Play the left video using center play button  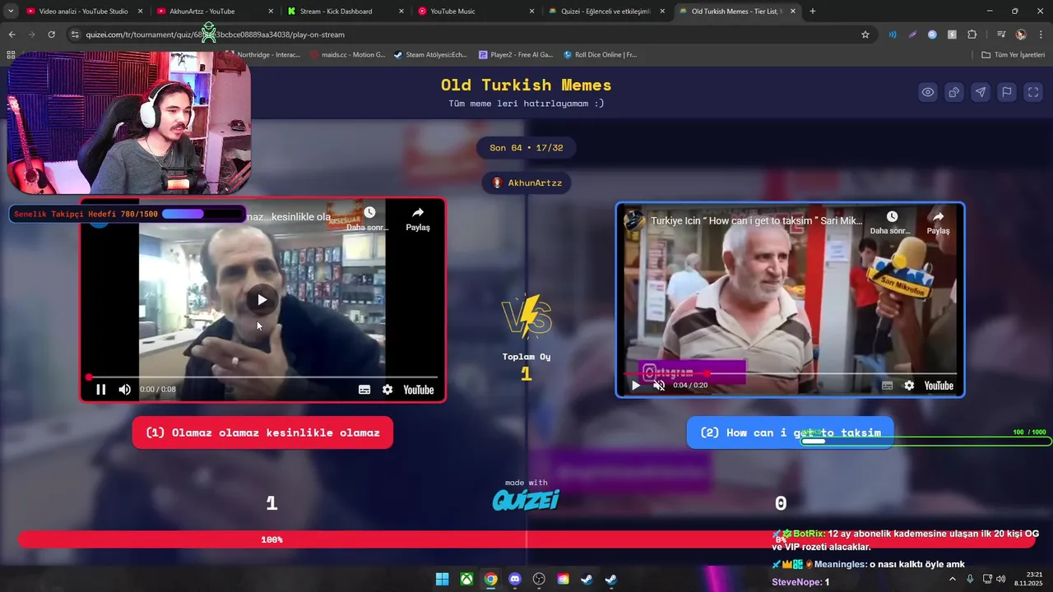tap(262, 299)
